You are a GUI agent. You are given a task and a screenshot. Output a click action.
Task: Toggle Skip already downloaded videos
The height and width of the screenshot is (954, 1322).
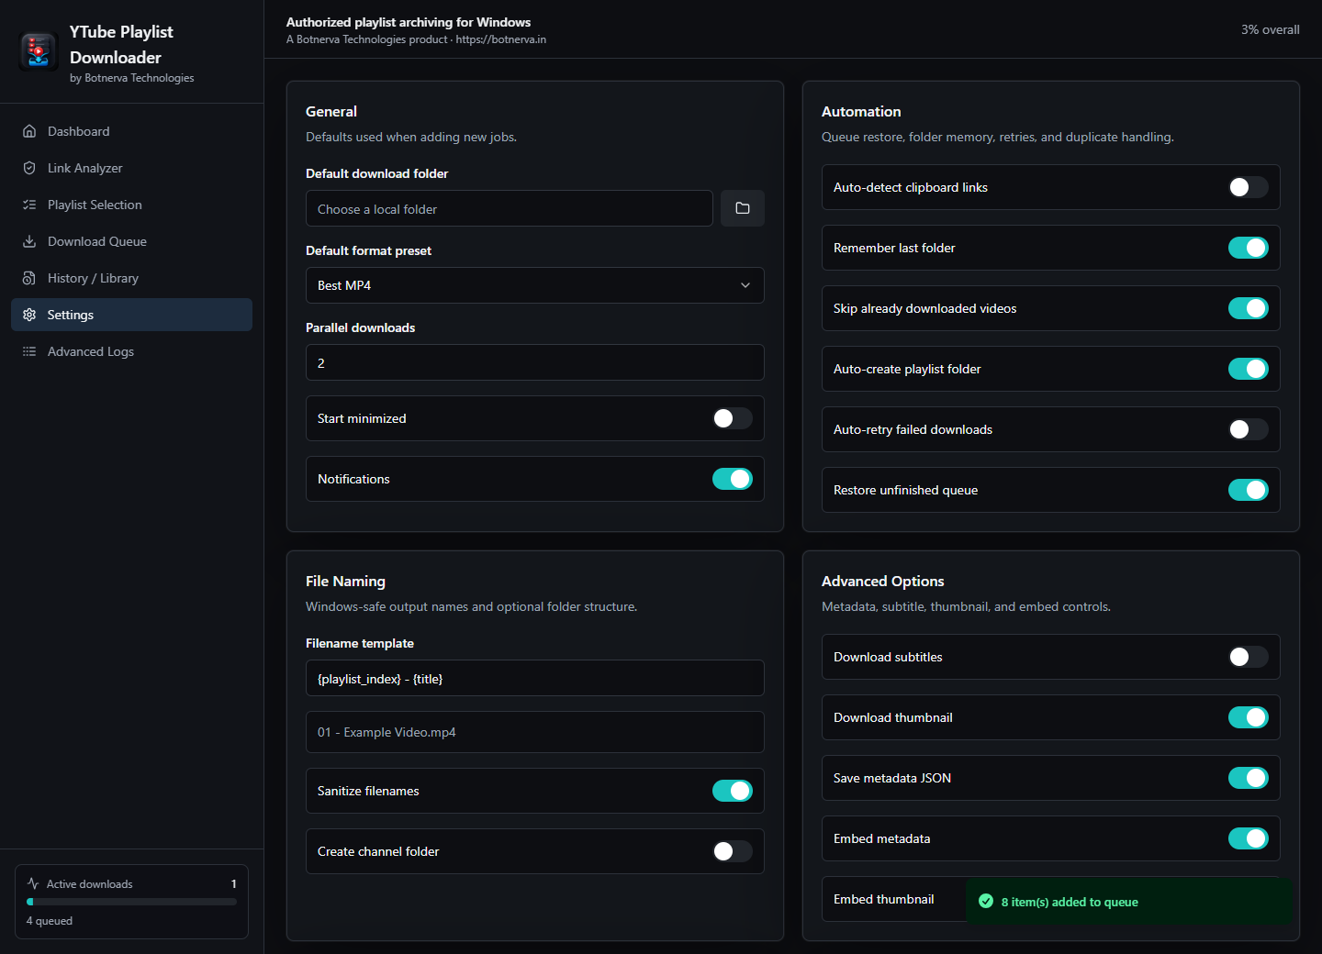[x=1249, y=308]
